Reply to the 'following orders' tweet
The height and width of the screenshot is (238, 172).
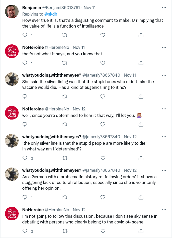[x=25, y=197]
